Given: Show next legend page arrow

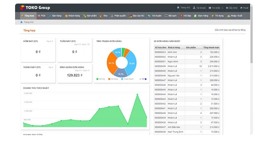Looking at the screenshot, I should (146, 79).
